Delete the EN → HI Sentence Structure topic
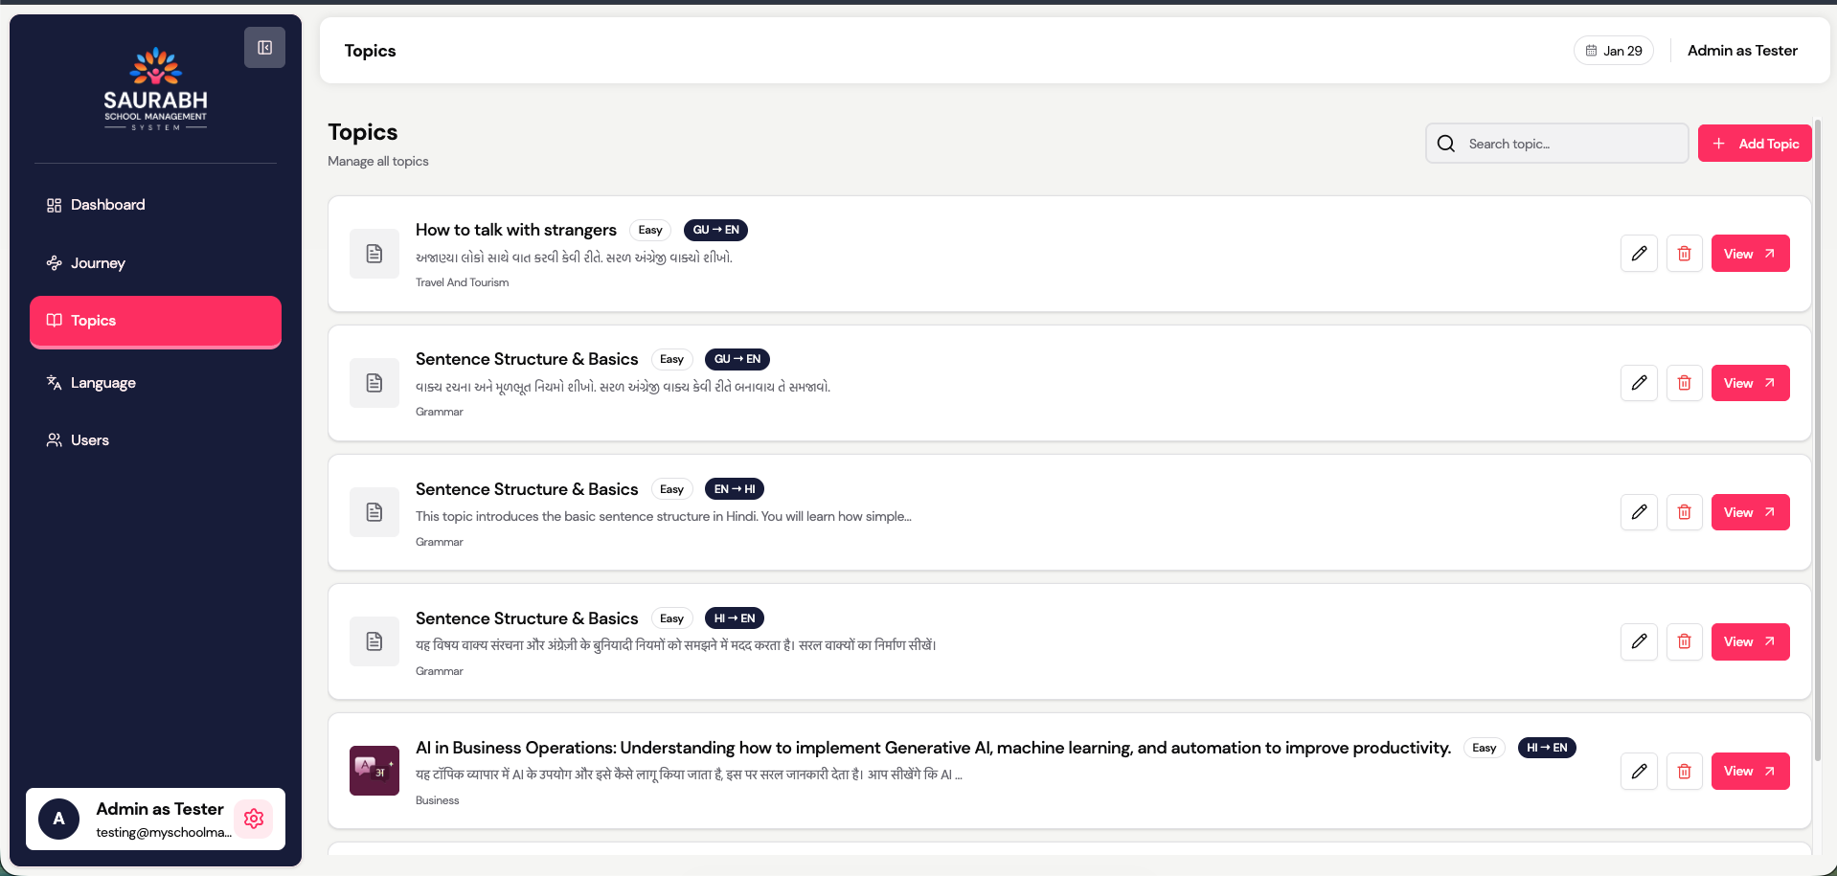The image size is (1837, 876). [x=1684, y=512]
